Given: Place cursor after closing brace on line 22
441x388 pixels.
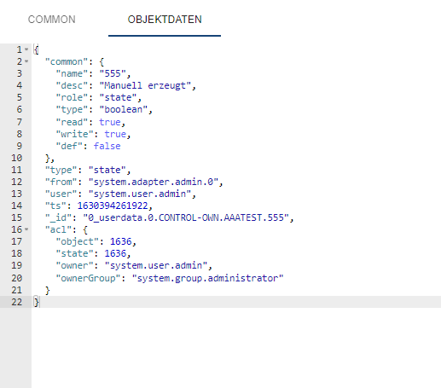Looking at the screenshot, I should click(40, 302).
